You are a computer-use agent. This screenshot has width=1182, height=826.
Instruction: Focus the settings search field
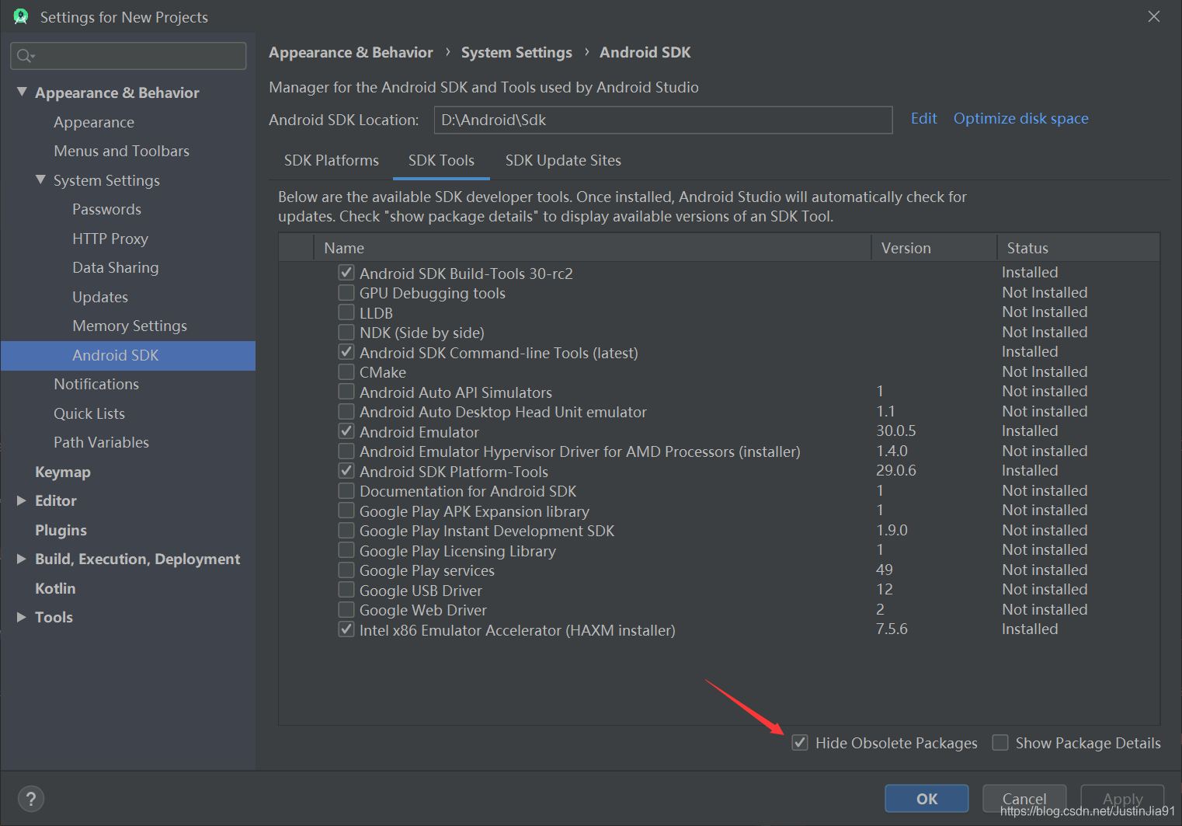tap(128, 56)
